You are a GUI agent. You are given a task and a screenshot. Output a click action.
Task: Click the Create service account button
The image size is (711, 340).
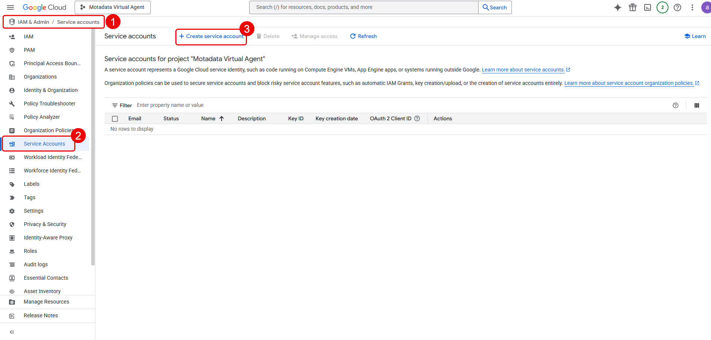211,36
